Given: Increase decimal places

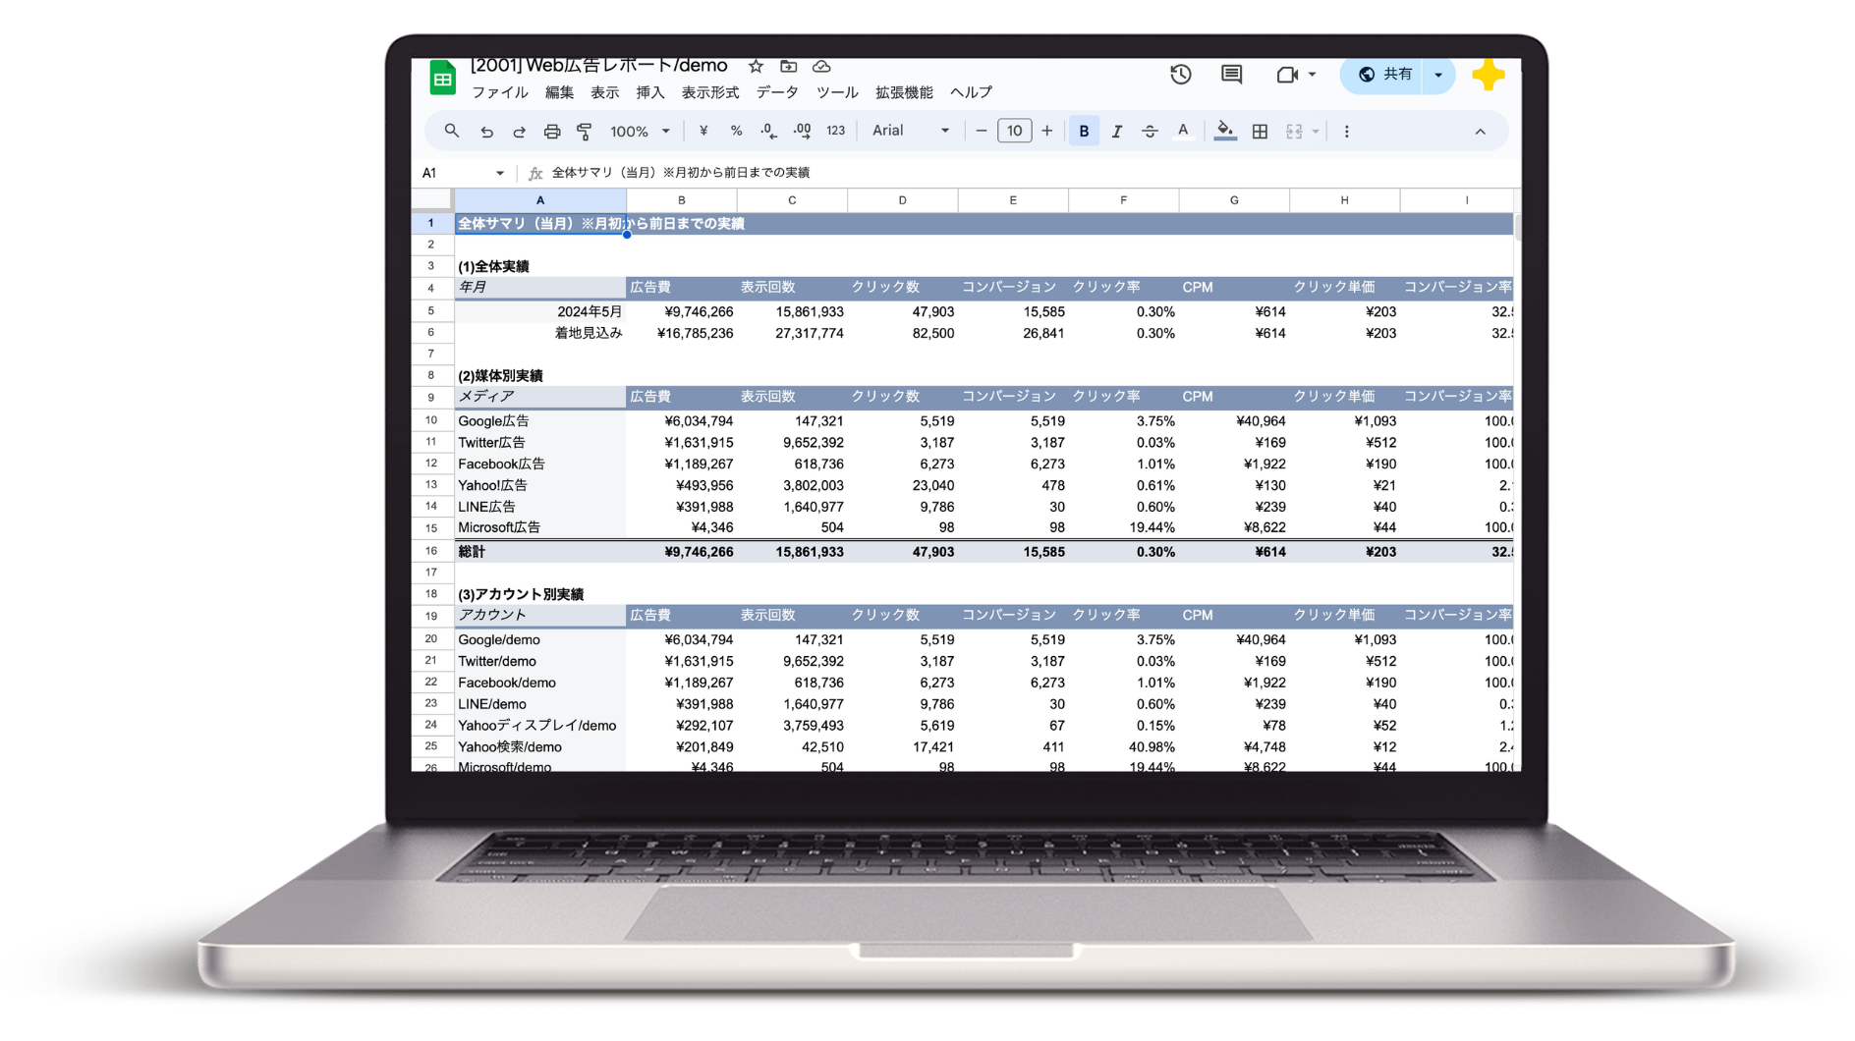Looking at the screenshot, I should pyautogui.click(x=802, y=131).
